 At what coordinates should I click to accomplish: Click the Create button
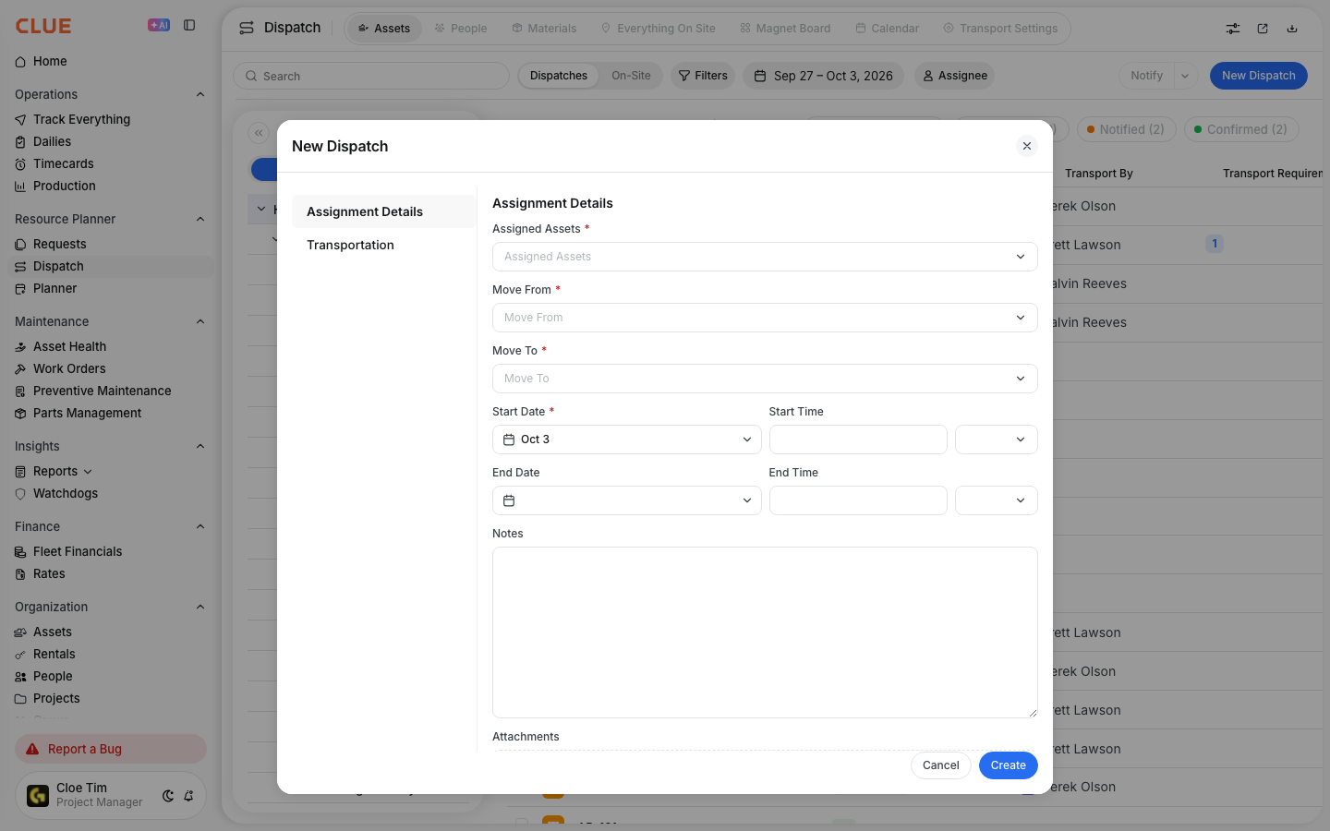[x=1009, y=765]
